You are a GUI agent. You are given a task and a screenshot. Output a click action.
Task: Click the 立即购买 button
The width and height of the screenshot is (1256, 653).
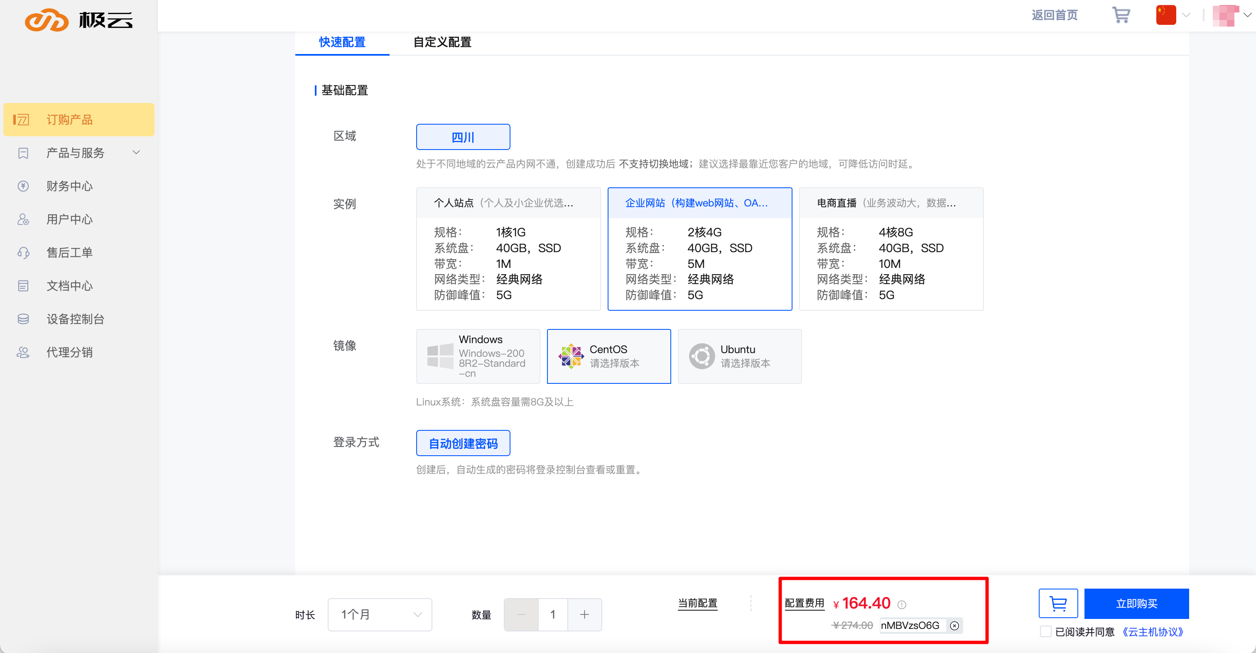coord(1136,603)
